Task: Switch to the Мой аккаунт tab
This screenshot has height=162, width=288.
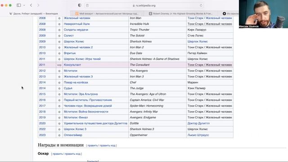Action: click(x=107, y=13)
